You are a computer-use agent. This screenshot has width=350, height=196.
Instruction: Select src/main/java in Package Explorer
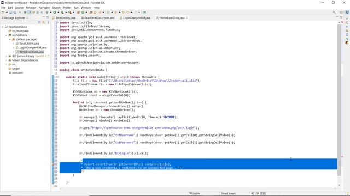(x=19, y=31)
